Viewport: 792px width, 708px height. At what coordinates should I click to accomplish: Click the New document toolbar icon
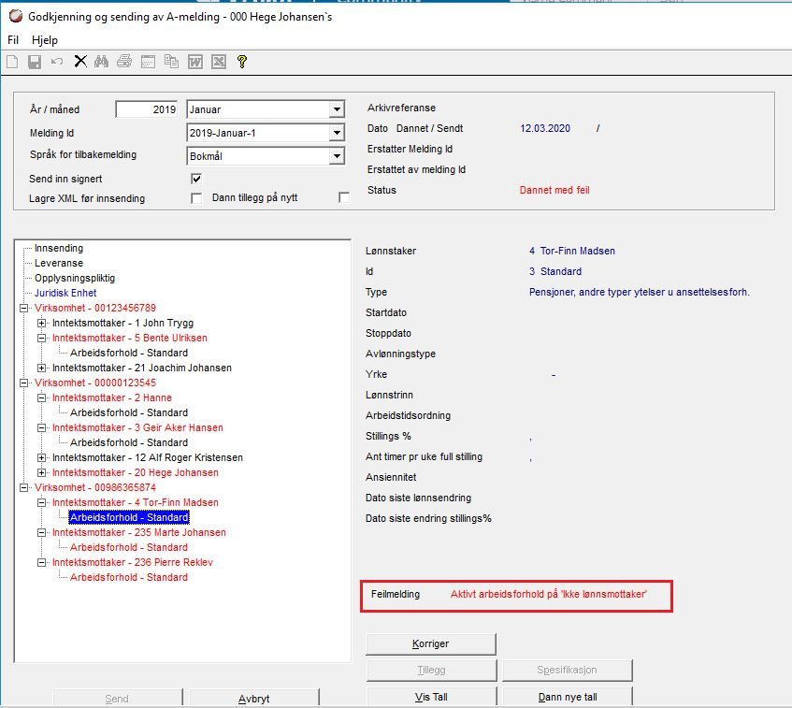click(12, 62)
